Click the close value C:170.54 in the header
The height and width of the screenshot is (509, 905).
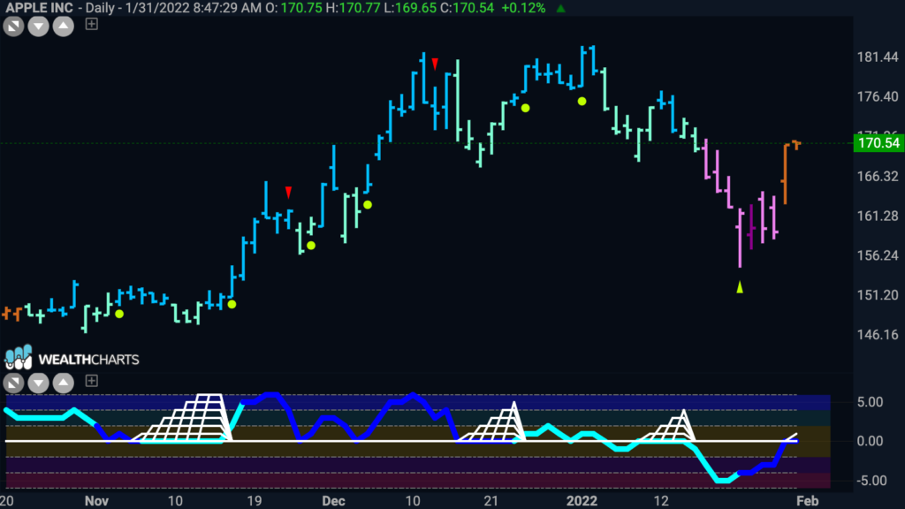coord(467,8)
